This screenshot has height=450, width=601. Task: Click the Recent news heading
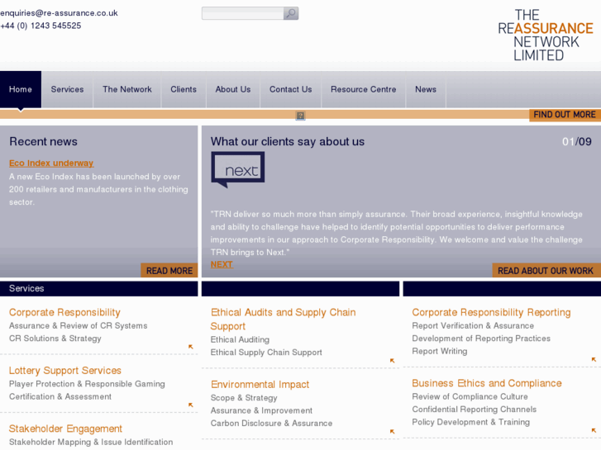(43, 142)
